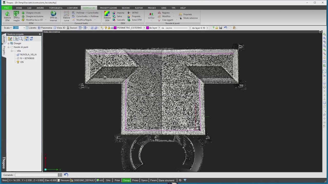Expand the Disegni tree node
328x184 pixels.
click(x=8, y=43)
